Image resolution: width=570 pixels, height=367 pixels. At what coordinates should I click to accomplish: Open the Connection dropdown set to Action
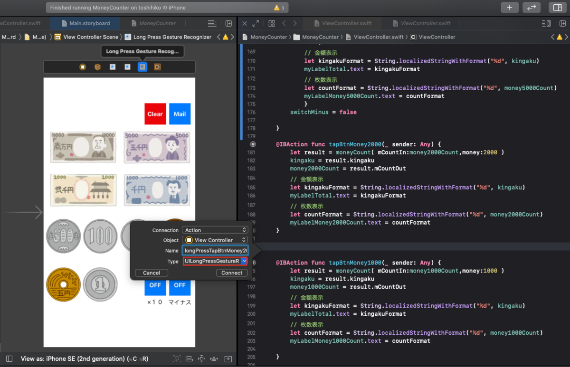(216, 230)
